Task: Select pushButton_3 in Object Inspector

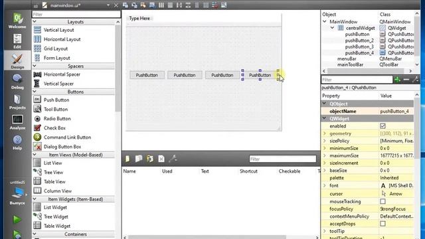Action: (x=359, y=46)
